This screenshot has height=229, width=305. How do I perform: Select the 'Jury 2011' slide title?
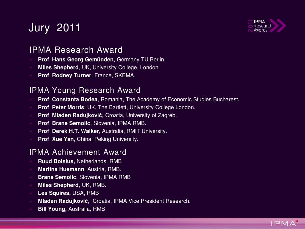(x=54, y=28)
